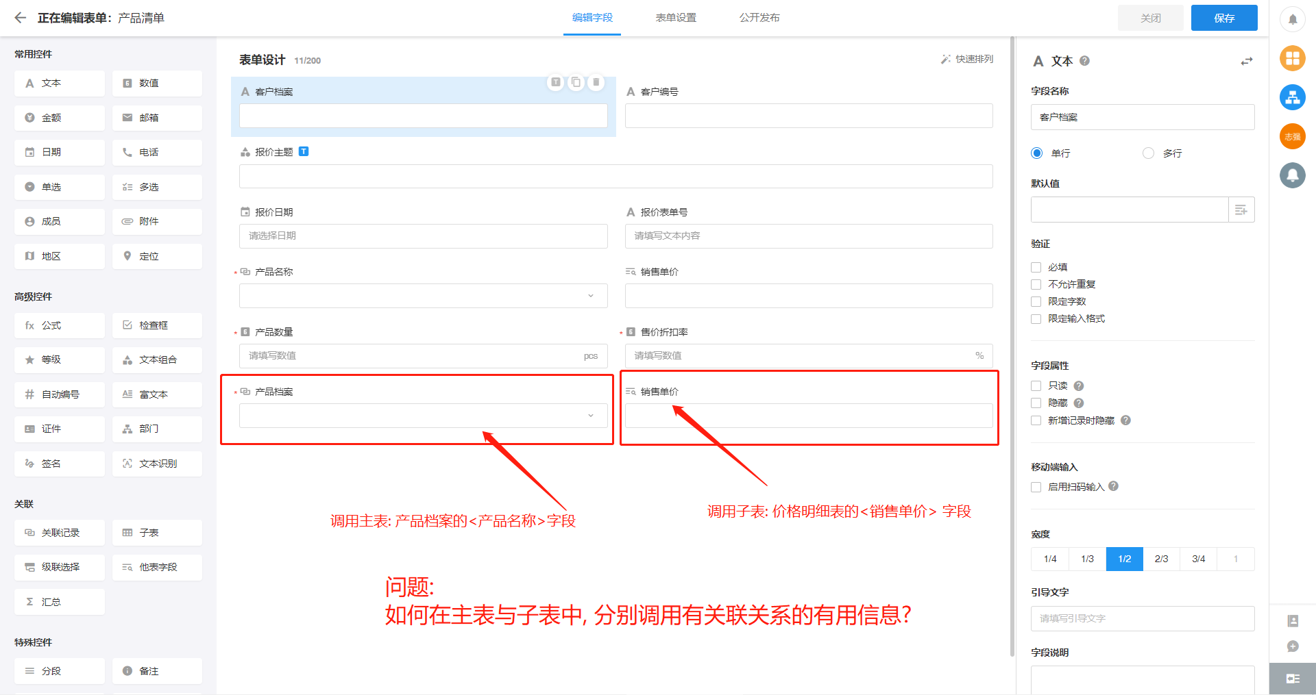Switch to the 表单设置 tab
1316x695 pixels.
(674, 18)
